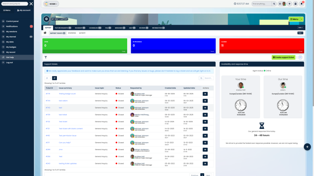Image resolution: width=314 pixels, height=176 pixels.
Task: Click the floating plus button at right edge
Action: point(307,147)
